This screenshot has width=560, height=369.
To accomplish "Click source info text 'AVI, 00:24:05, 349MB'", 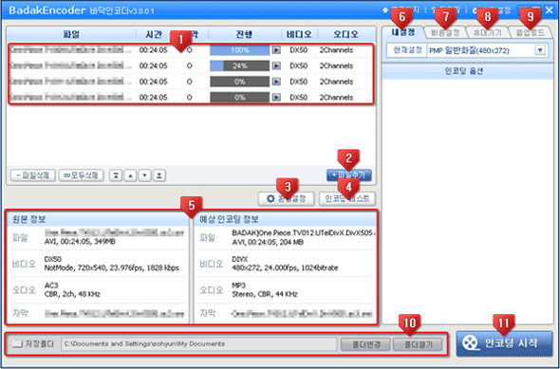I will tap(80, 242).
